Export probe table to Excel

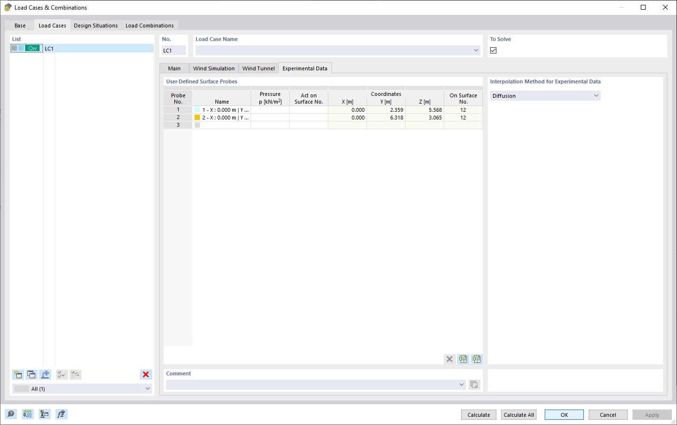(463, 359)
